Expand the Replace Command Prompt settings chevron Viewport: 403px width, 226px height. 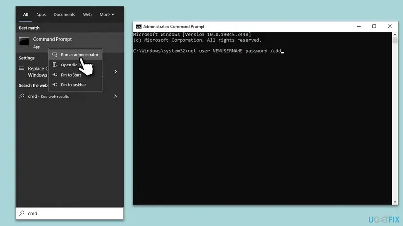point(116,71)
